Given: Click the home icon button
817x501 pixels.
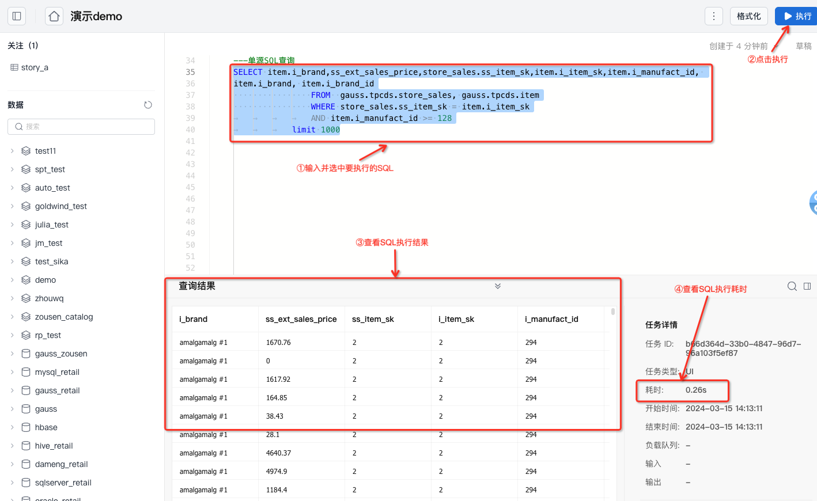Looking at the screenshot, I should coord(54,16).
